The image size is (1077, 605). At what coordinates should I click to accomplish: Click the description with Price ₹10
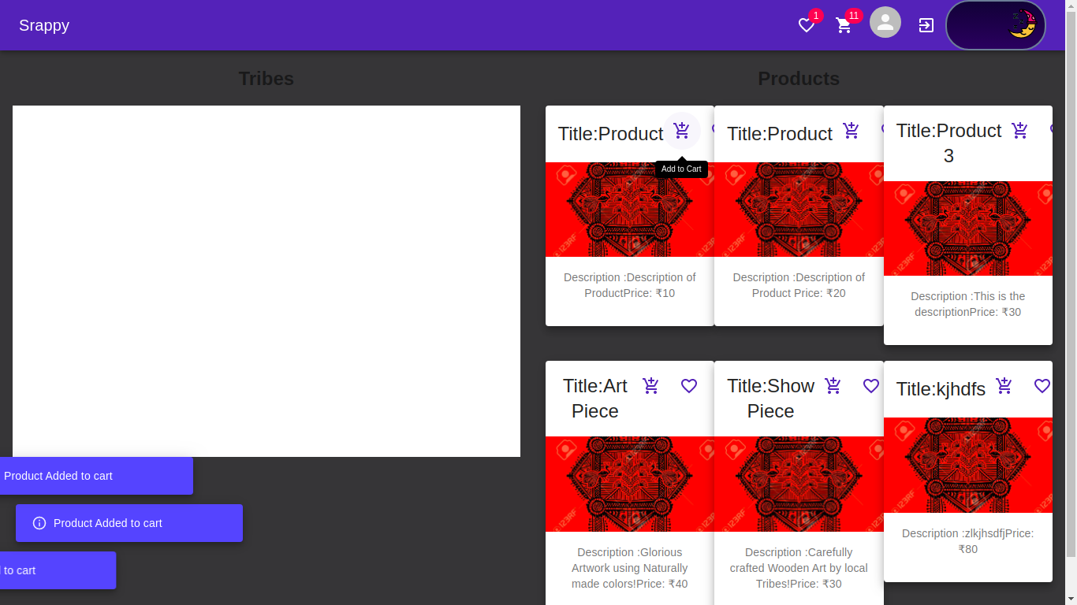click(x=630, y=285)
